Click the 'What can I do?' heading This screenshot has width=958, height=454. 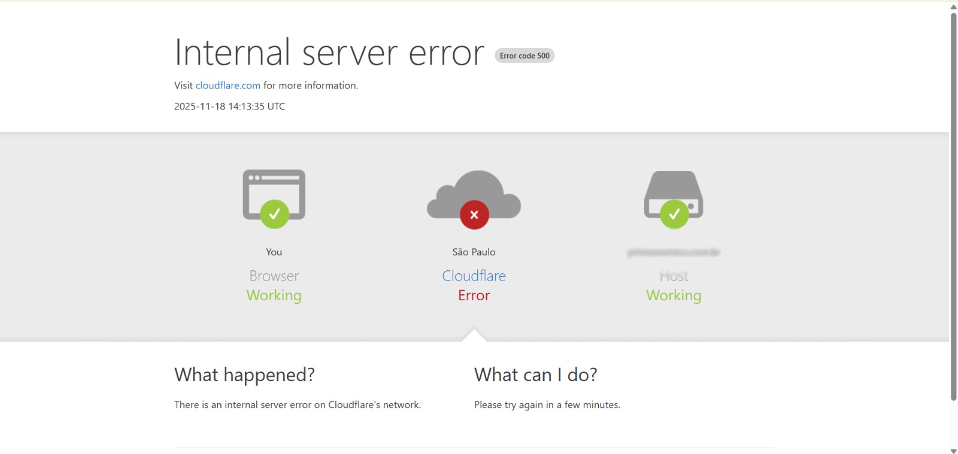click(x=535, y=375)
